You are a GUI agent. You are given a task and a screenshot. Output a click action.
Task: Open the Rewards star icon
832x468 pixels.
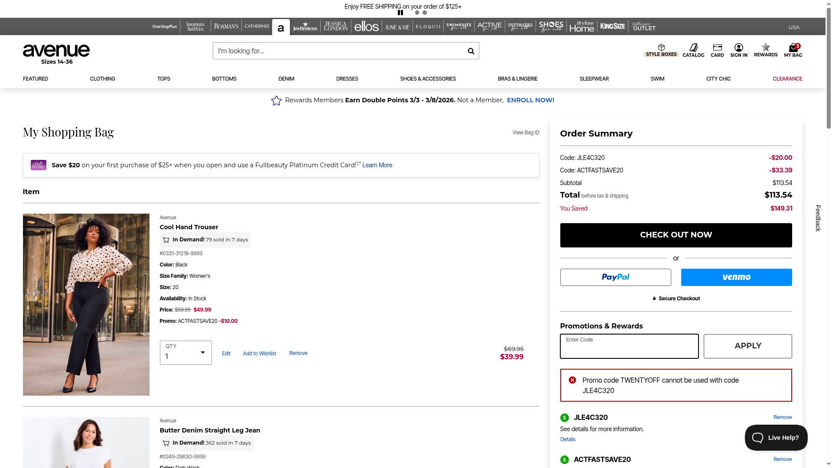point(765,50)
